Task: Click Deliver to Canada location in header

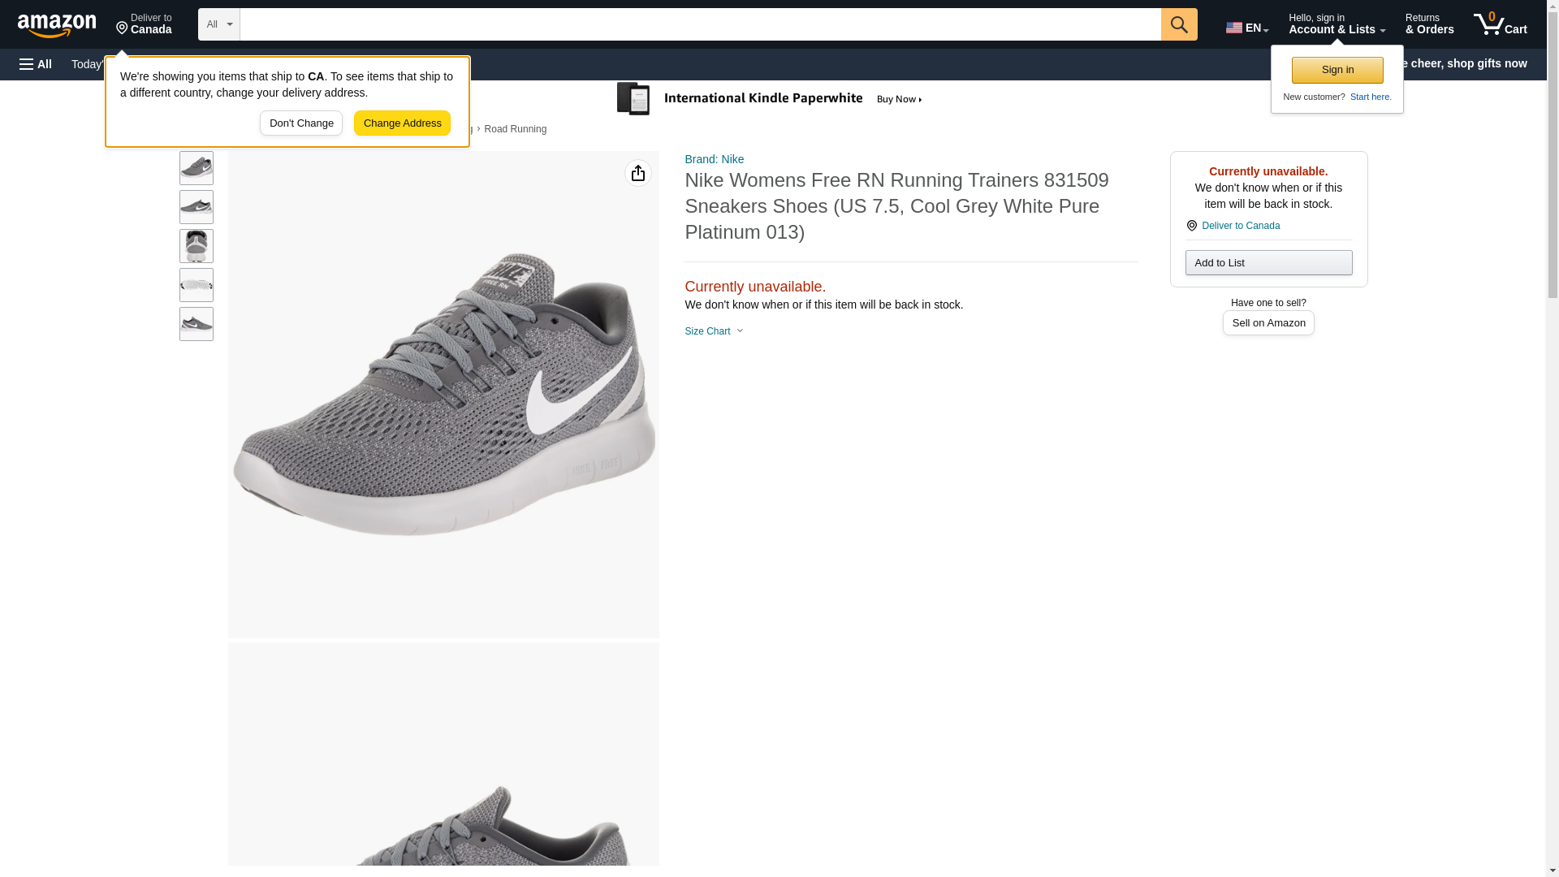Action: click(144, 24)
